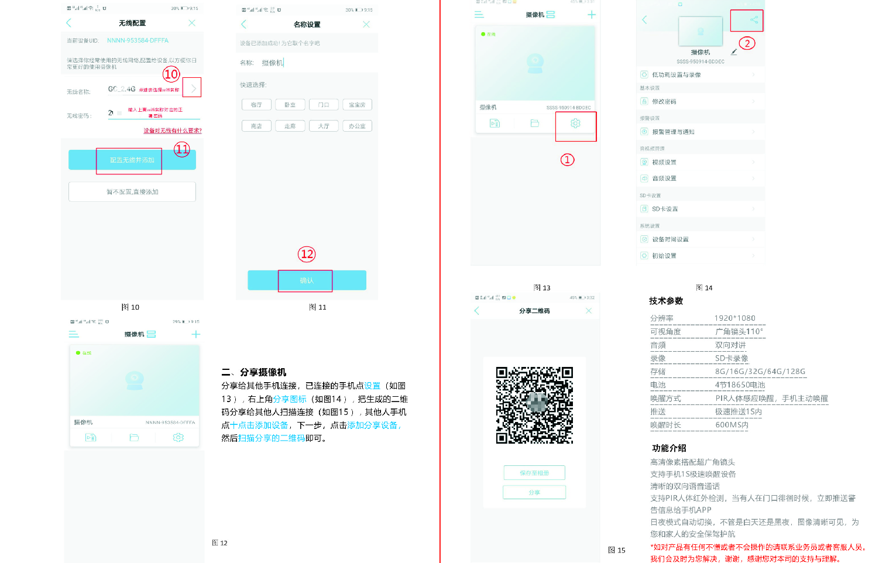Screen dimensions: 879x563
Task: Click the 暂不配置,直接添加 button
Action: click(x=132, y=192)
